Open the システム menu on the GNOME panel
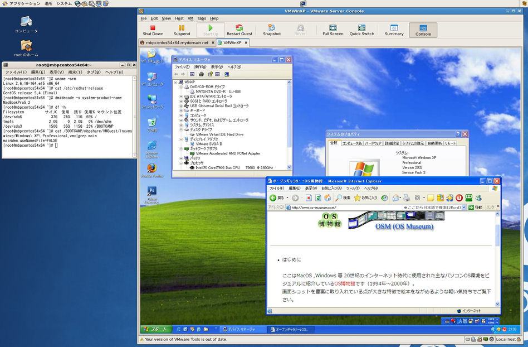528x347 pixels. point(63,3)
